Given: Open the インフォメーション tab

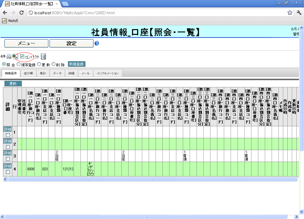Looking at the screenshot, I should 107,73.
